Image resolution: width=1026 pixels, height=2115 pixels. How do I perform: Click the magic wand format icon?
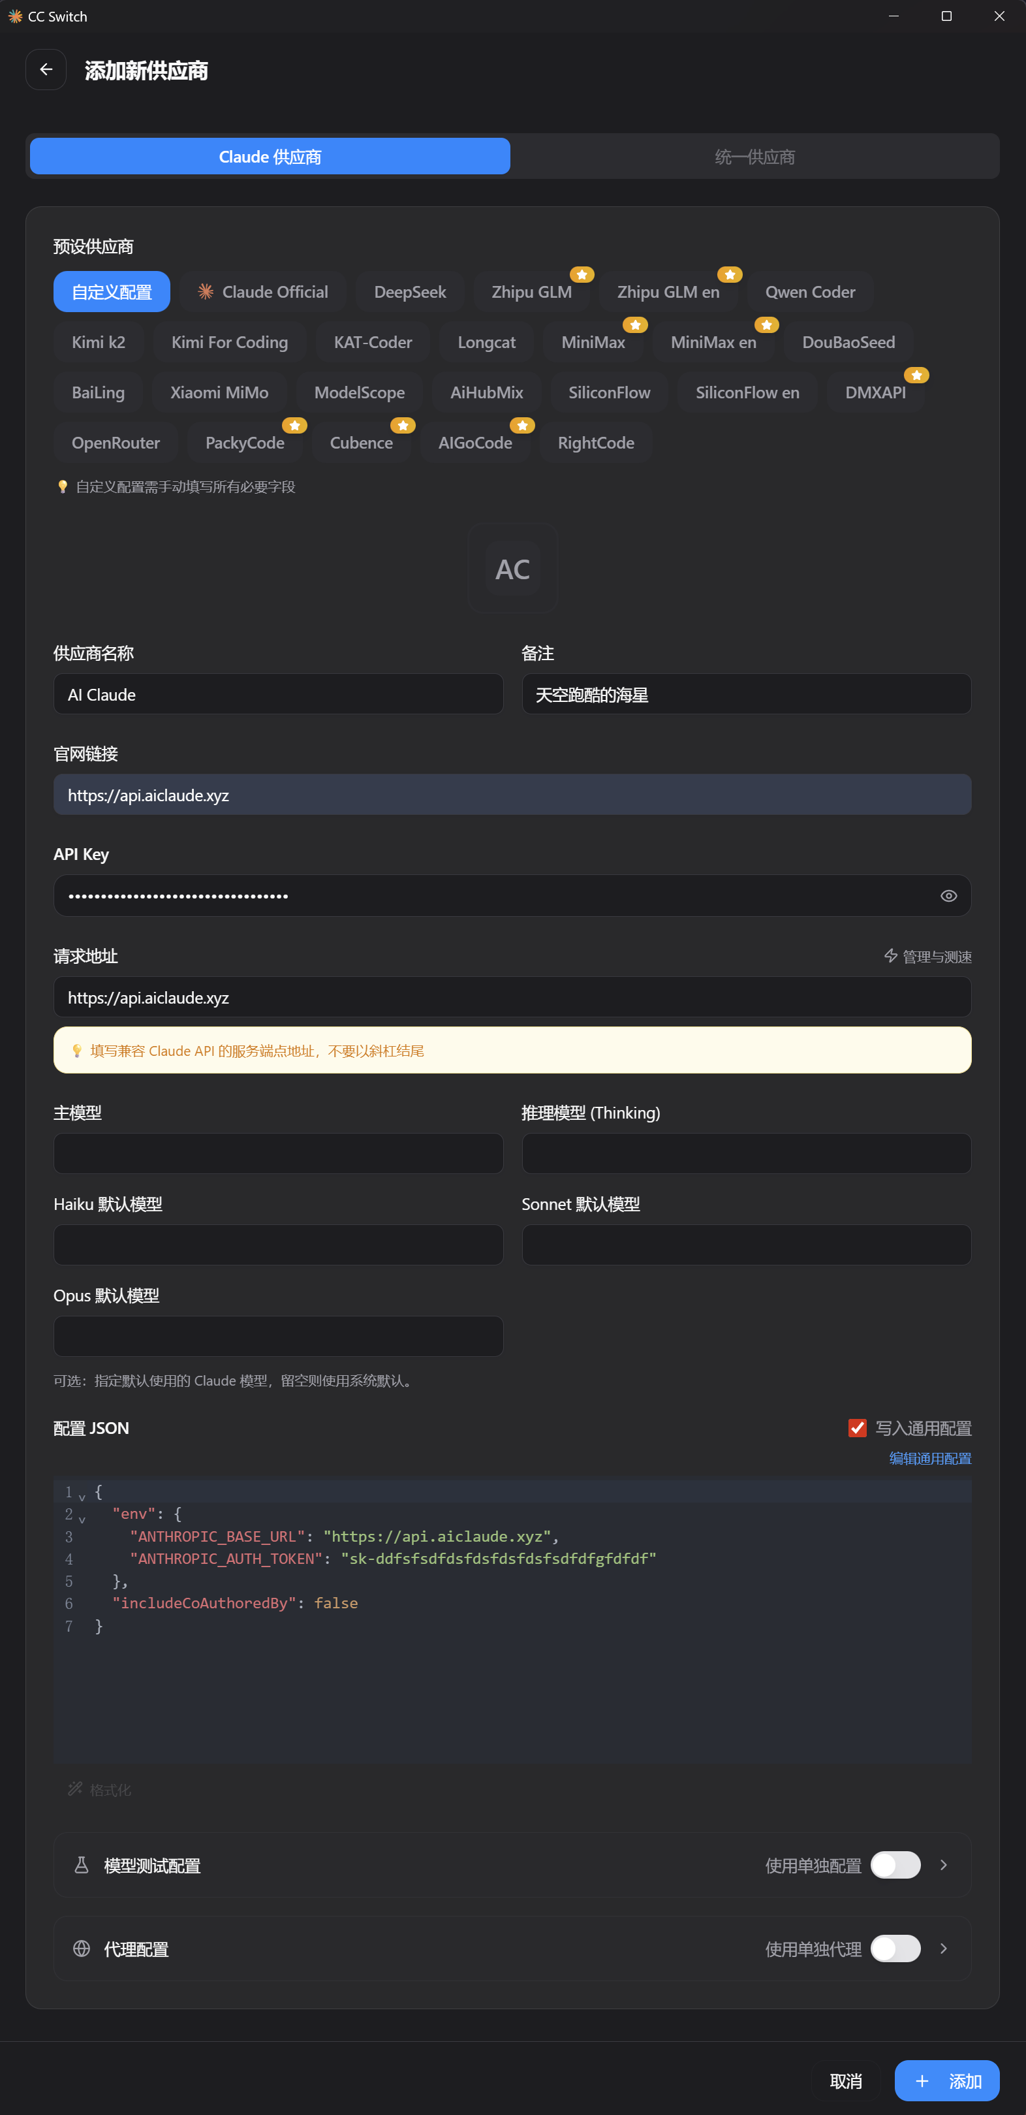click(74, 1789)
